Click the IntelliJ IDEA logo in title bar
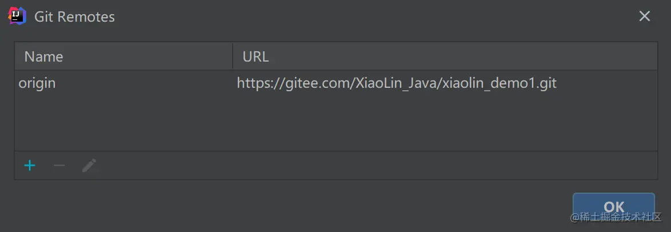This screenshot has height=232, width=671. [x=17, y=16]
